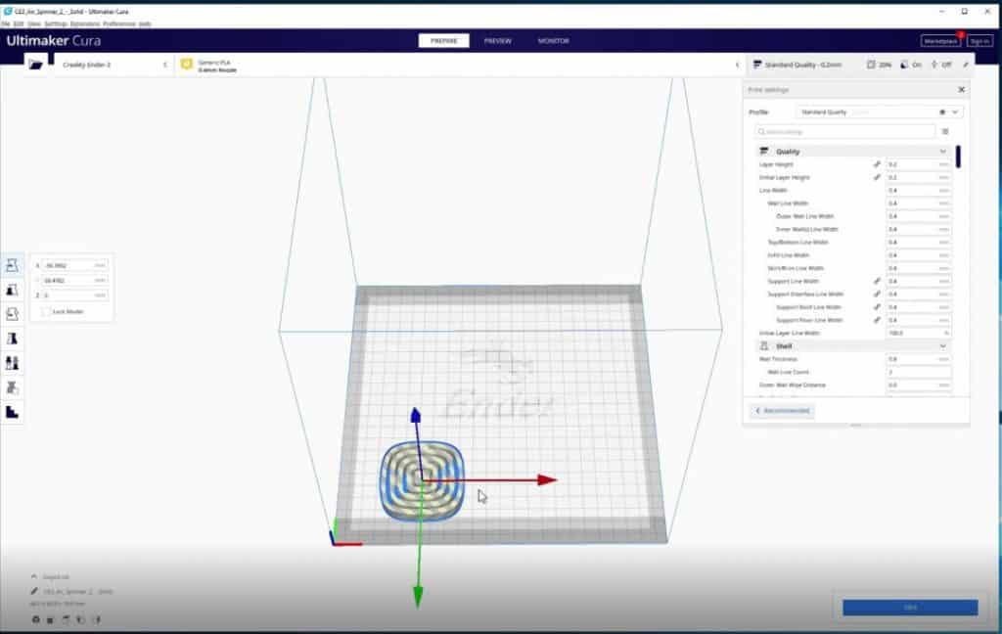Image resolution: width=1002 pixels, height=634 pixels.
Task: Select the Support Blocker tool
Action: click(x=12, y=387)
